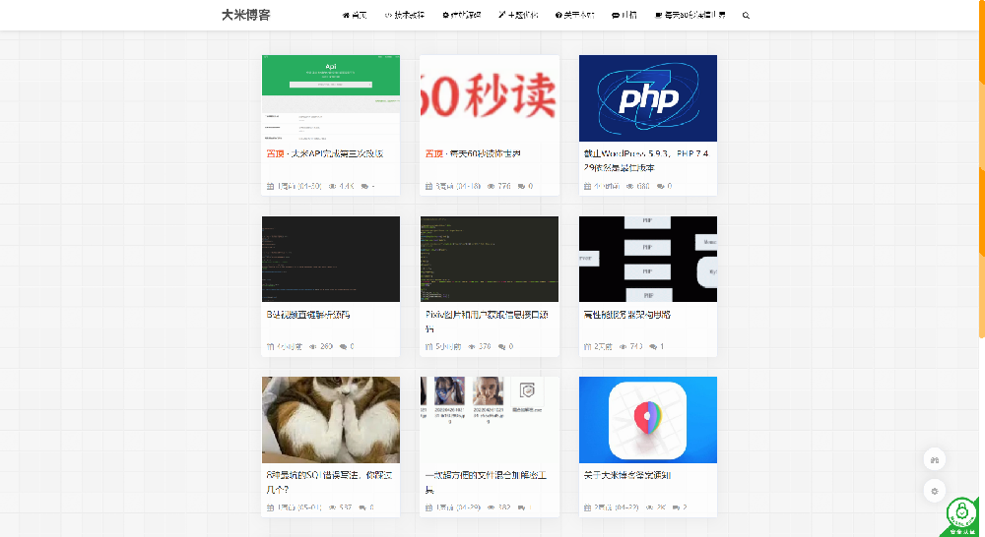Click calendar icon on the B站 video post
Viewport: 985px width, 537px height.
(x=271, y=347)
